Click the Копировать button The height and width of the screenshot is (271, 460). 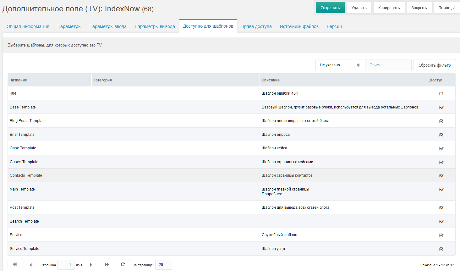[x=389, y=8]
